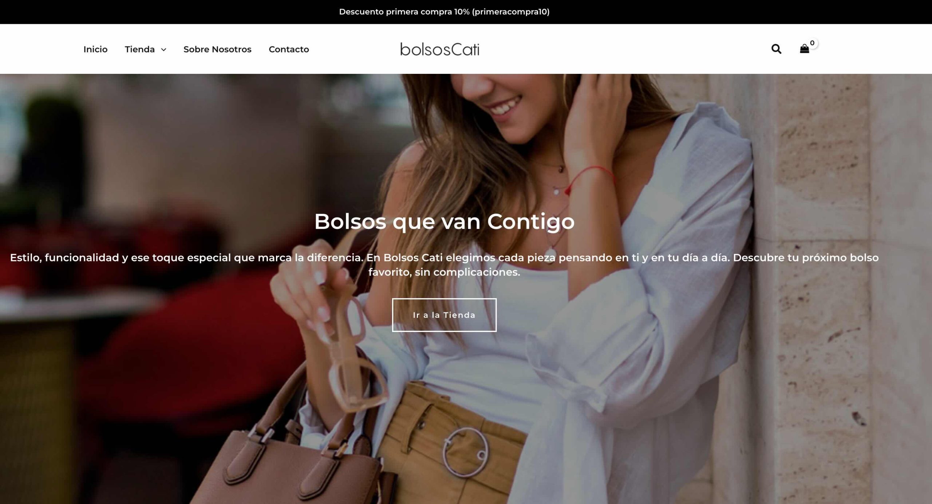
Task: Click the hero description paragraph
Action: click(444, 265)
